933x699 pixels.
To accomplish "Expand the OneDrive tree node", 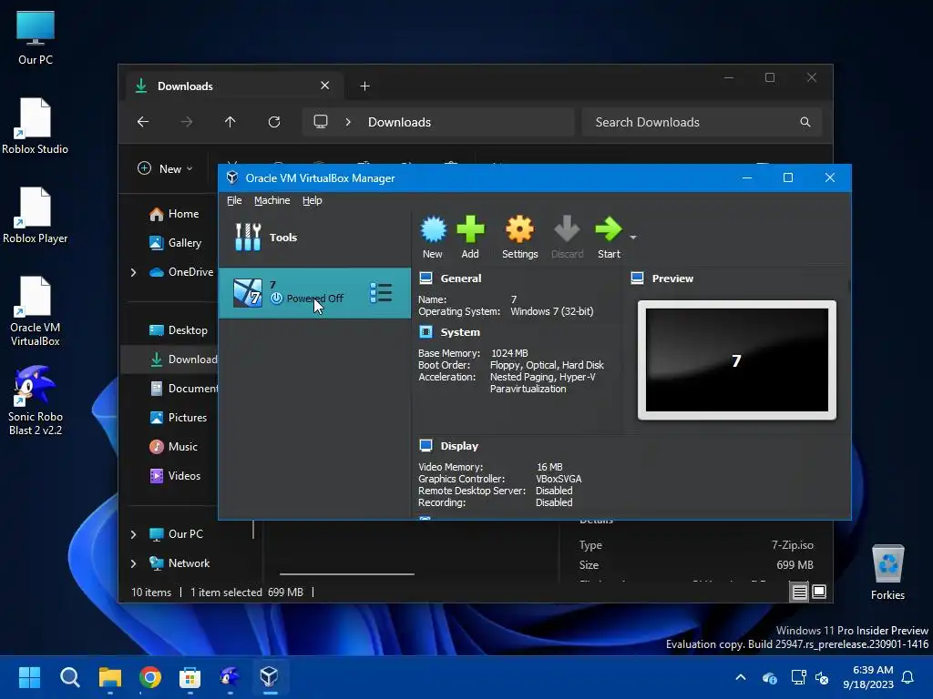I will pyautogui.click(x=133, y=272).
